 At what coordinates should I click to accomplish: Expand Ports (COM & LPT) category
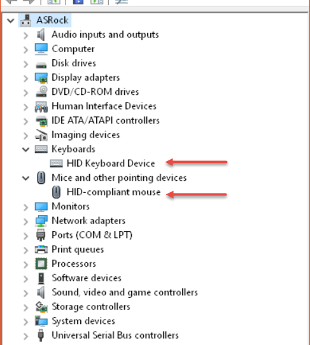[x=25, y=236]
